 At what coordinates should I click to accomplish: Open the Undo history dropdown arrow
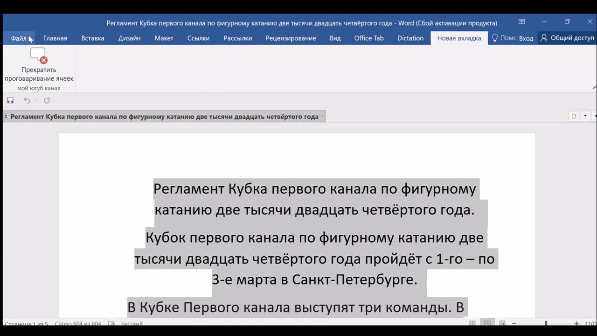tap(35, 100)
